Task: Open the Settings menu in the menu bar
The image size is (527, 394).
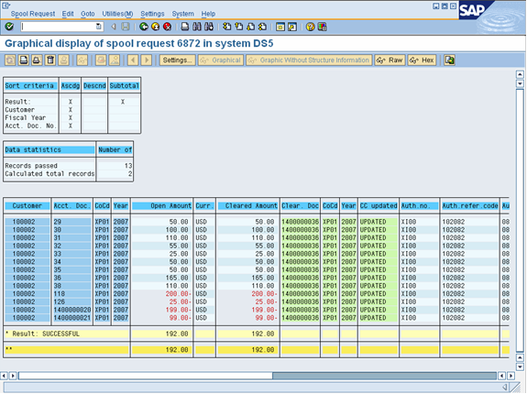Action: [152, 14]
